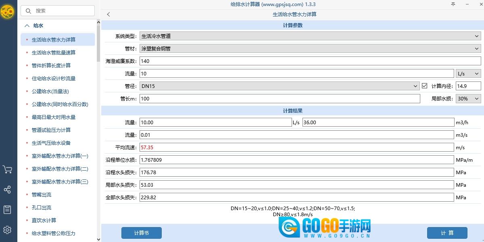Screen dimensions: 484x242
Task: Open the 系统类型 dropdown
Action: coord(310,36)
